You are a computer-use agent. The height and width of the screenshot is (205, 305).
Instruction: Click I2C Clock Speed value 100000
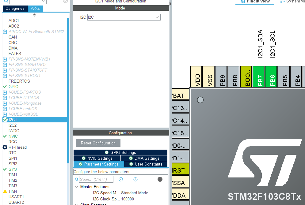(x=128, y=199)
